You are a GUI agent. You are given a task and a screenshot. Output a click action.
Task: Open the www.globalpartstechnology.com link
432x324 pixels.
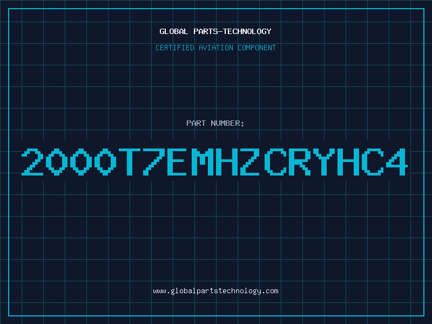coord(215,291)
